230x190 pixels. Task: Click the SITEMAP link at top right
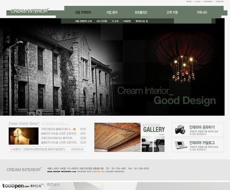[219, 1]
